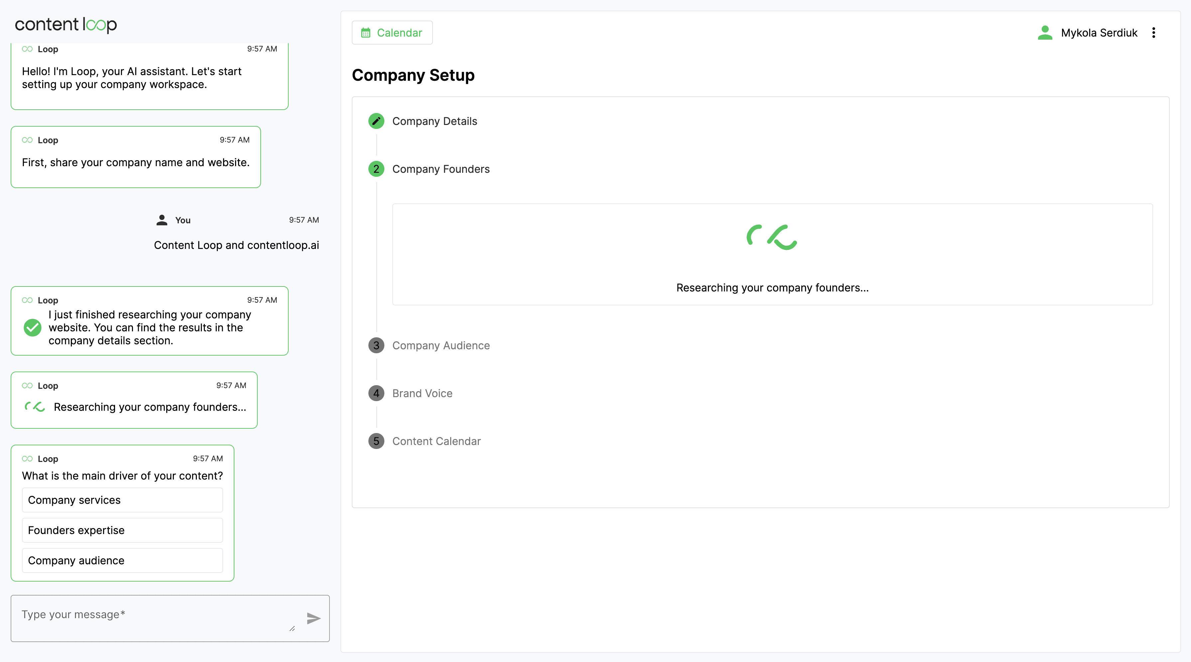Select step 5 number circle for Content Calendar

(x=376, y=441)
